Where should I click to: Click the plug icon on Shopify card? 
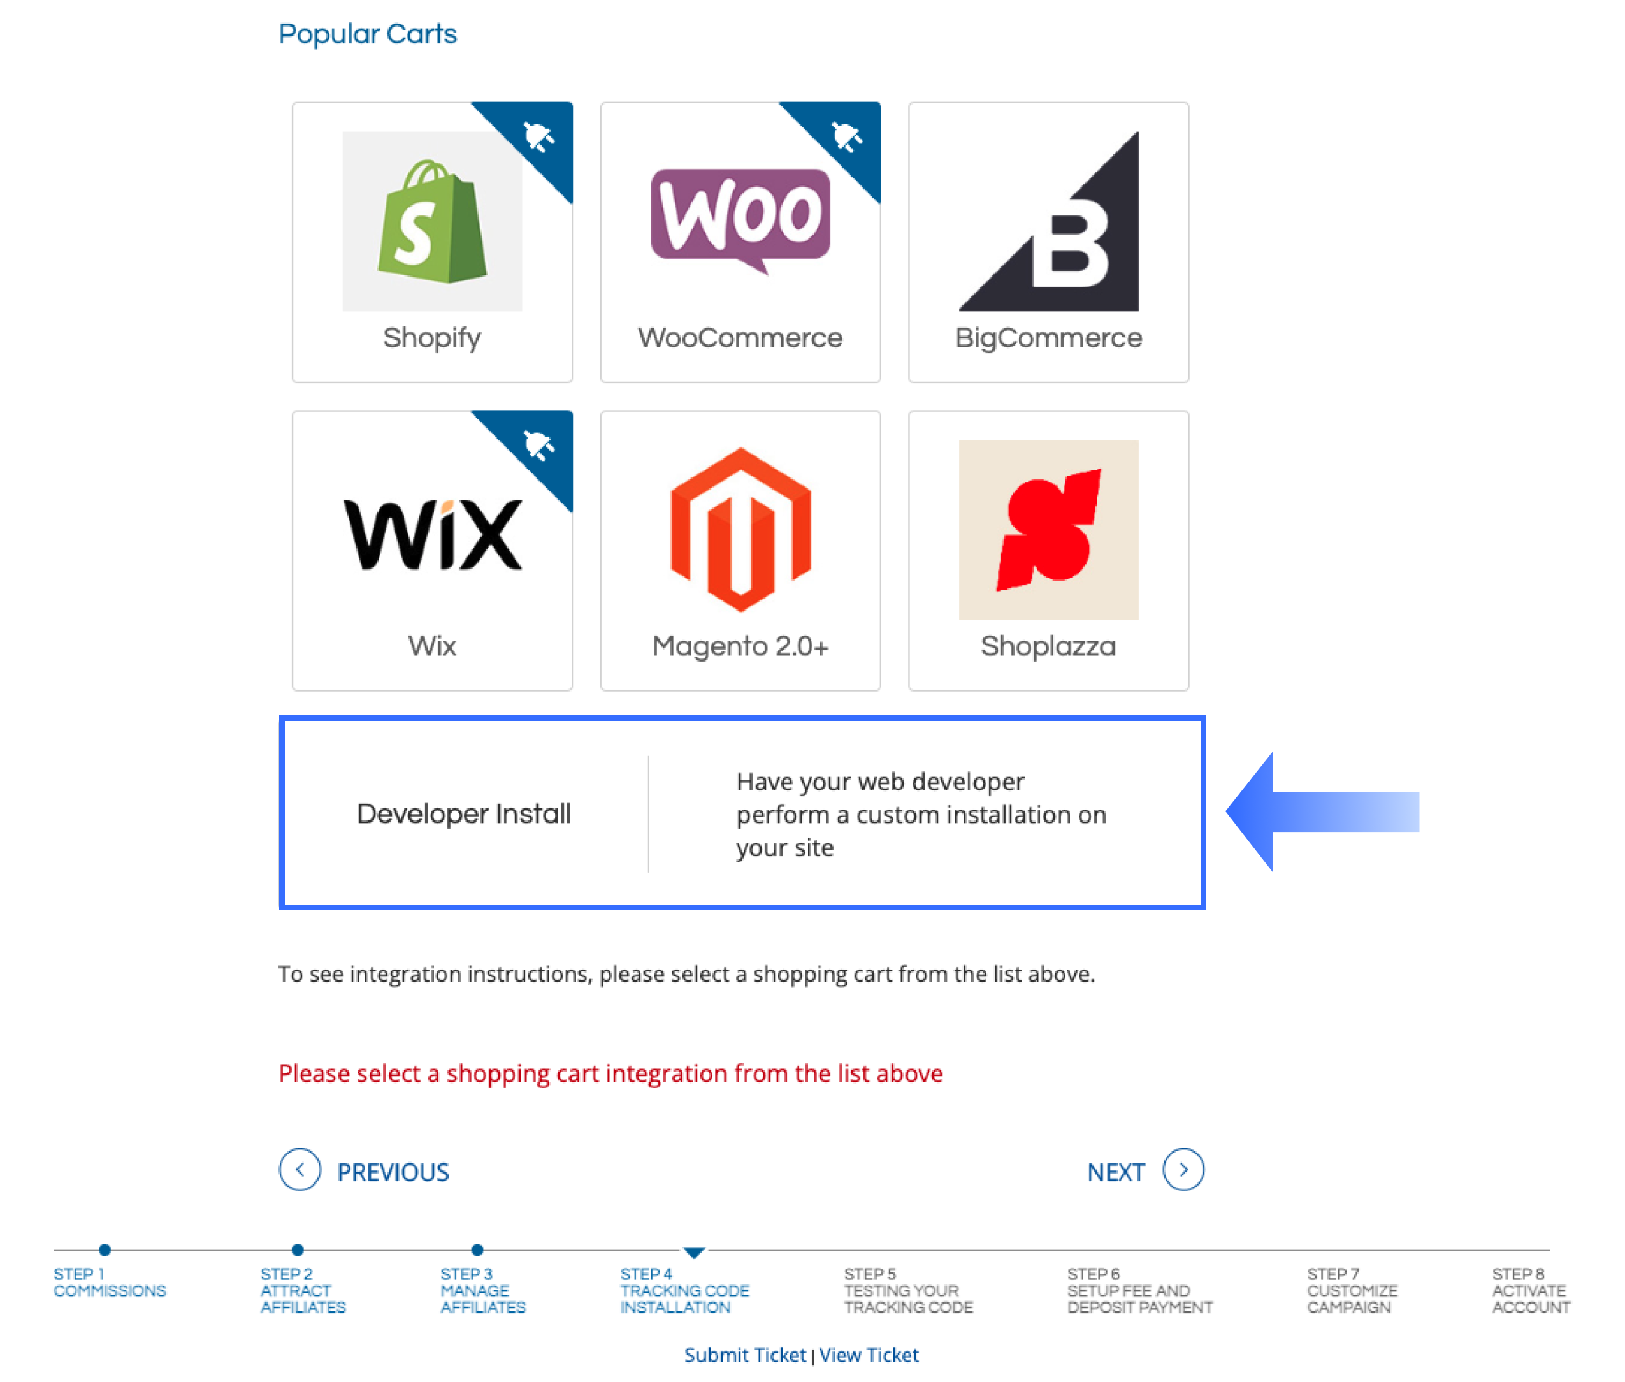(538, 136)
